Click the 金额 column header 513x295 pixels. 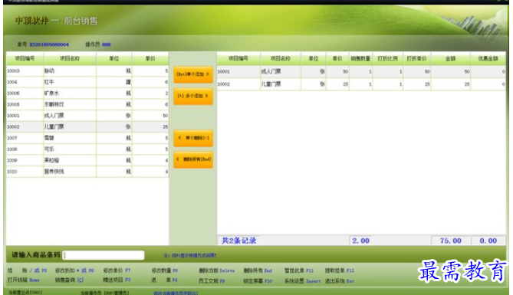coord(451,58)
